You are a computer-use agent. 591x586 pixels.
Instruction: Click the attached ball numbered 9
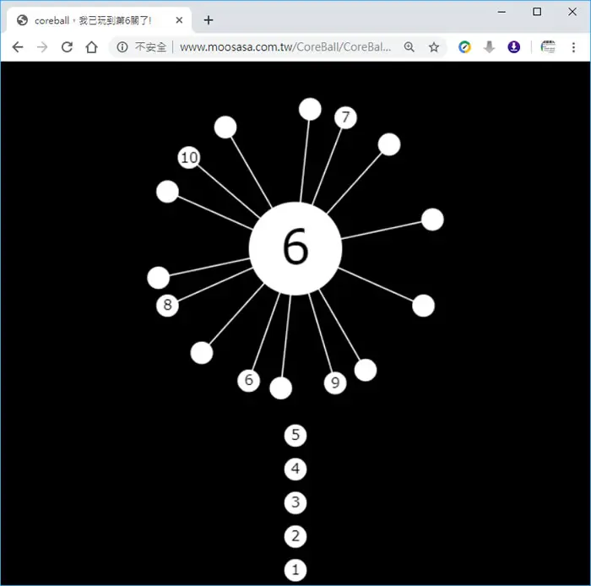tap(335, 383)
